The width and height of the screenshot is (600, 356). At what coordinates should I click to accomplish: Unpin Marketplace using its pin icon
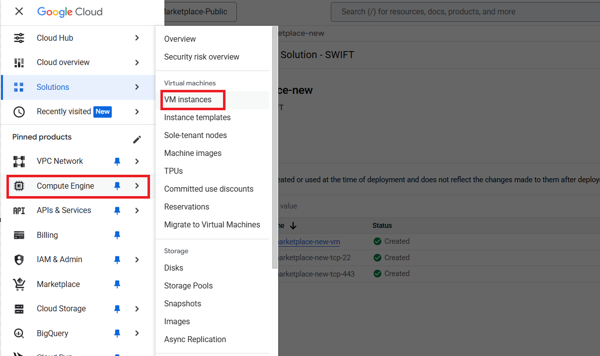click(x=117, y=284)
